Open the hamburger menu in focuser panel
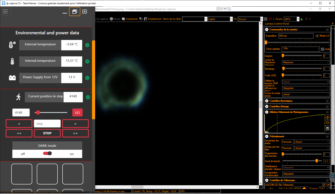 point(5,11)
